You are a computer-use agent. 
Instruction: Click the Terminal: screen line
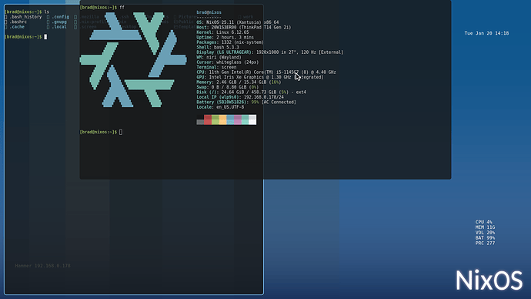(216, 68)
